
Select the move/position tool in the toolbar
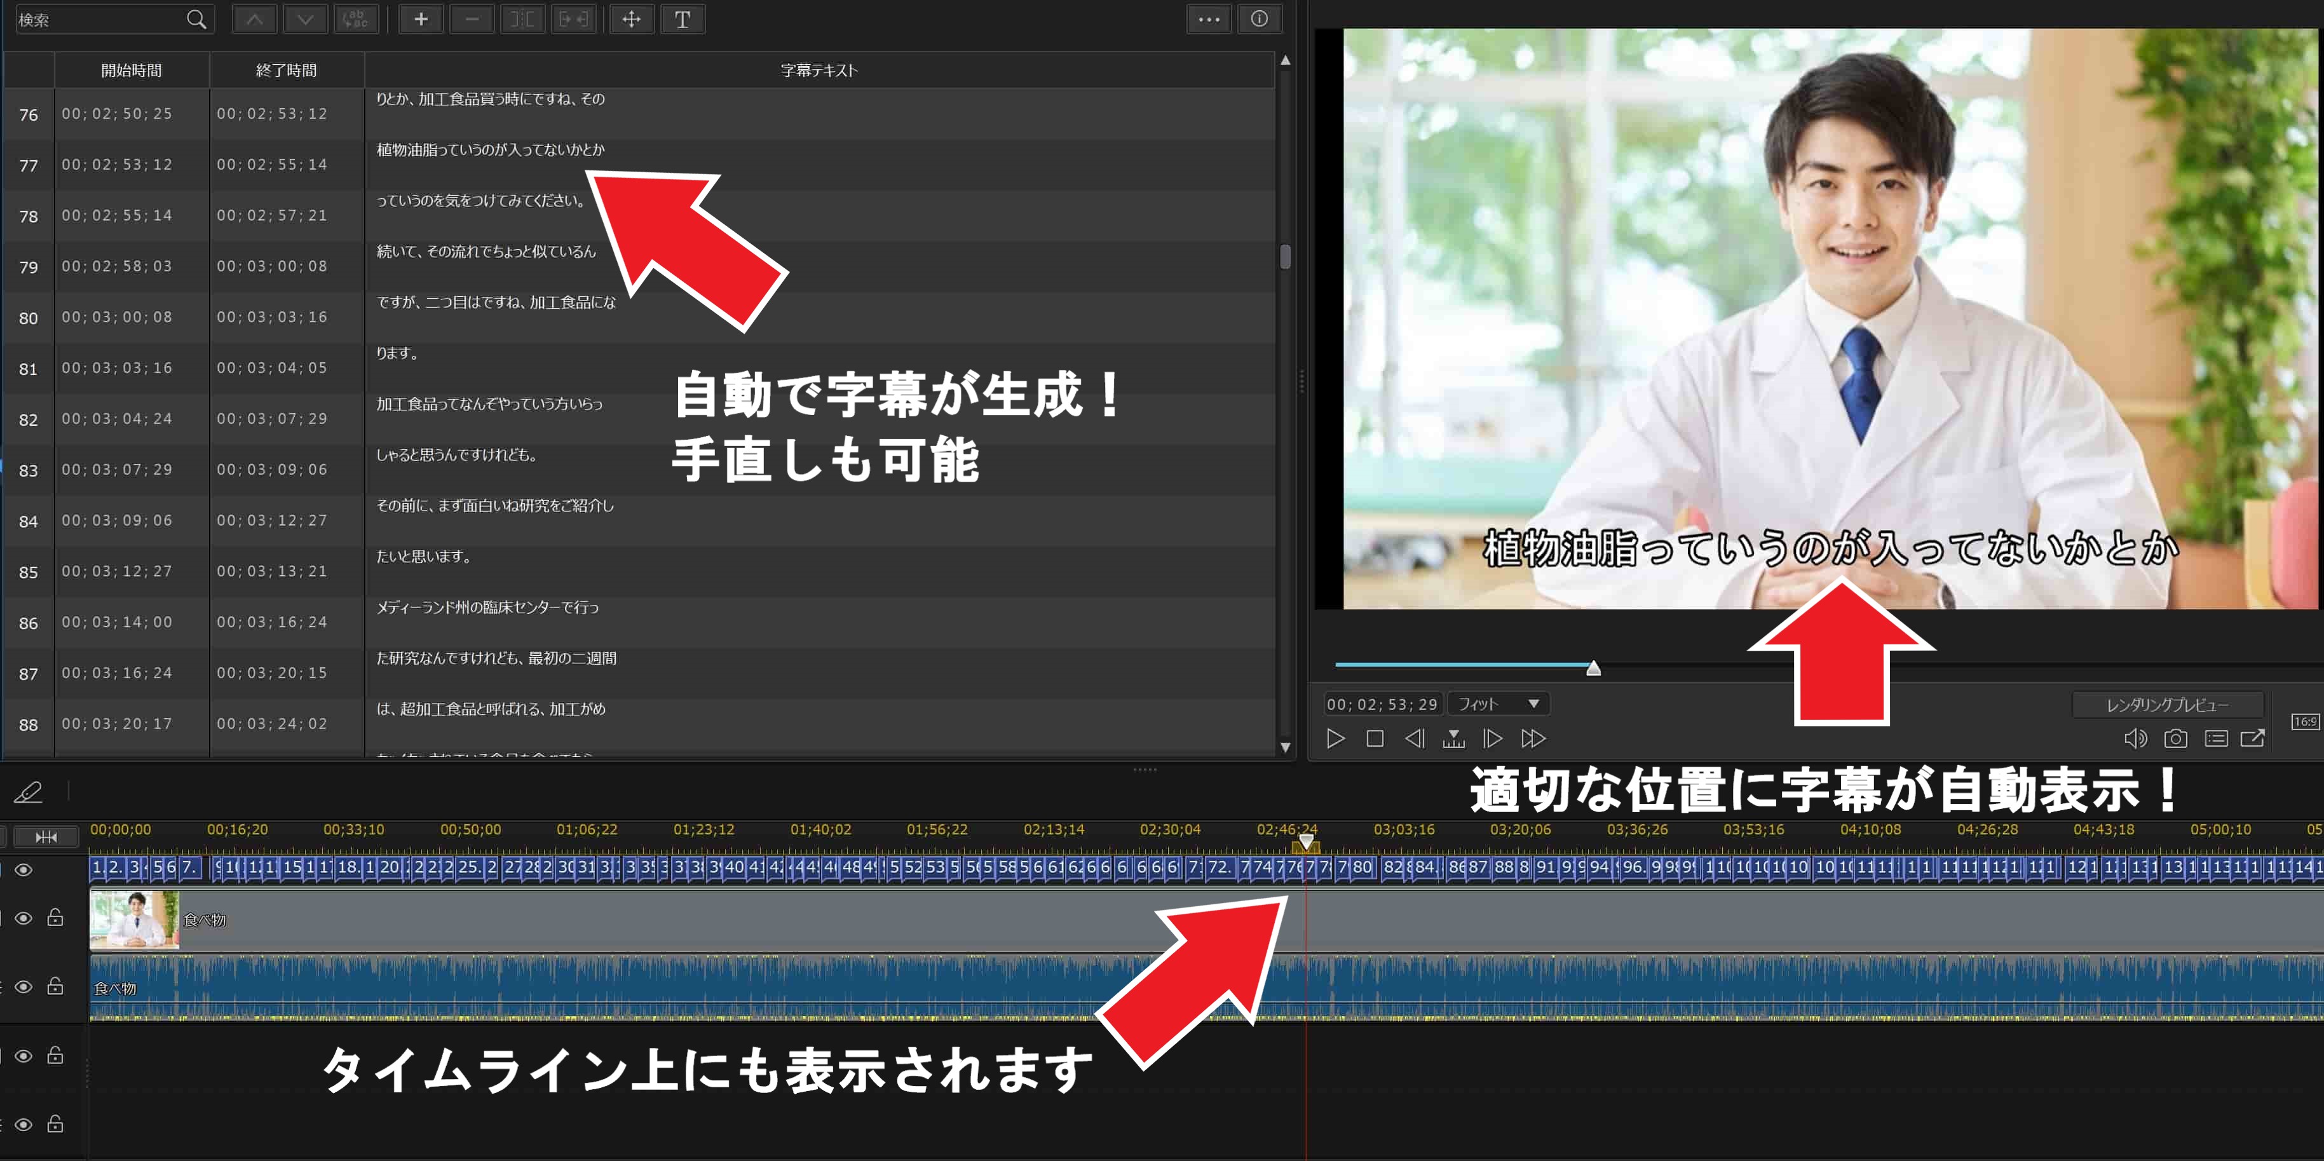pos(632,18)
